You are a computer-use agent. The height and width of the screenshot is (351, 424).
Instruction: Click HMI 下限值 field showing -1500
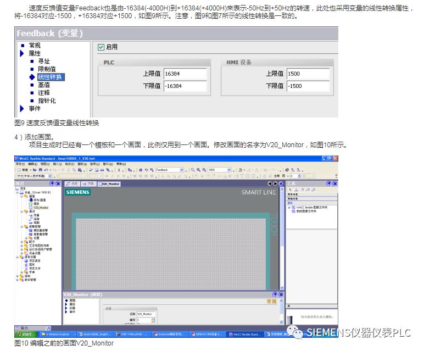tap(308, 86)
